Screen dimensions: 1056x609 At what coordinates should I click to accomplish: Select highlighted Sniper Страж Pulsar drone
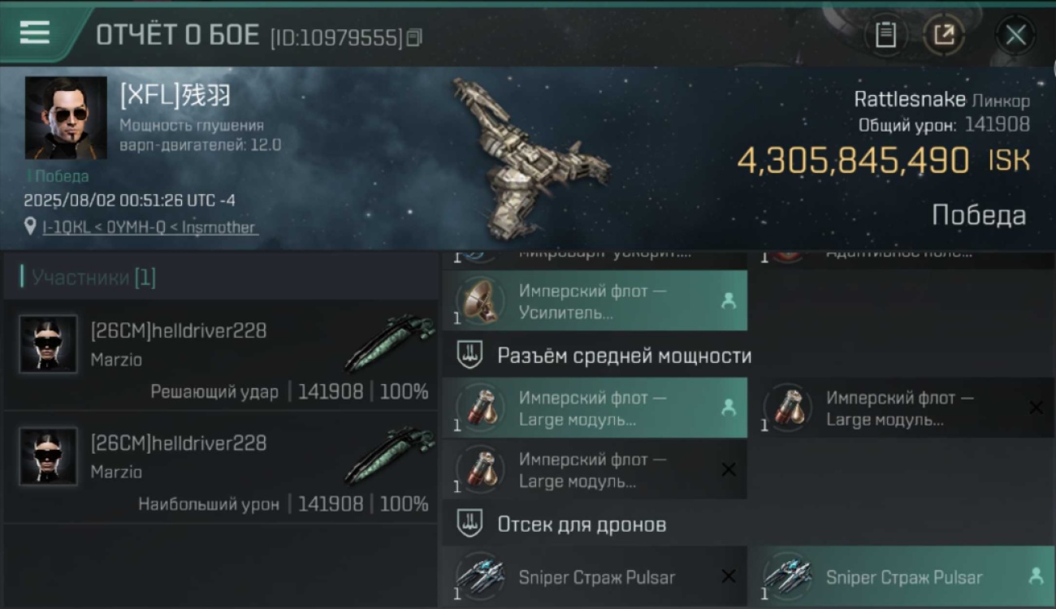tap(901, 577)
